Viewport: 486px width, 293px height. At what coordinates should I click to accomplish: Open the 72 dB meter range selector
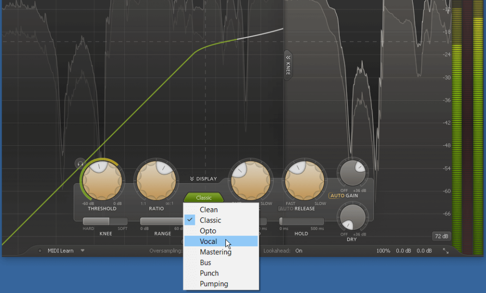click(x=441, y=236)
